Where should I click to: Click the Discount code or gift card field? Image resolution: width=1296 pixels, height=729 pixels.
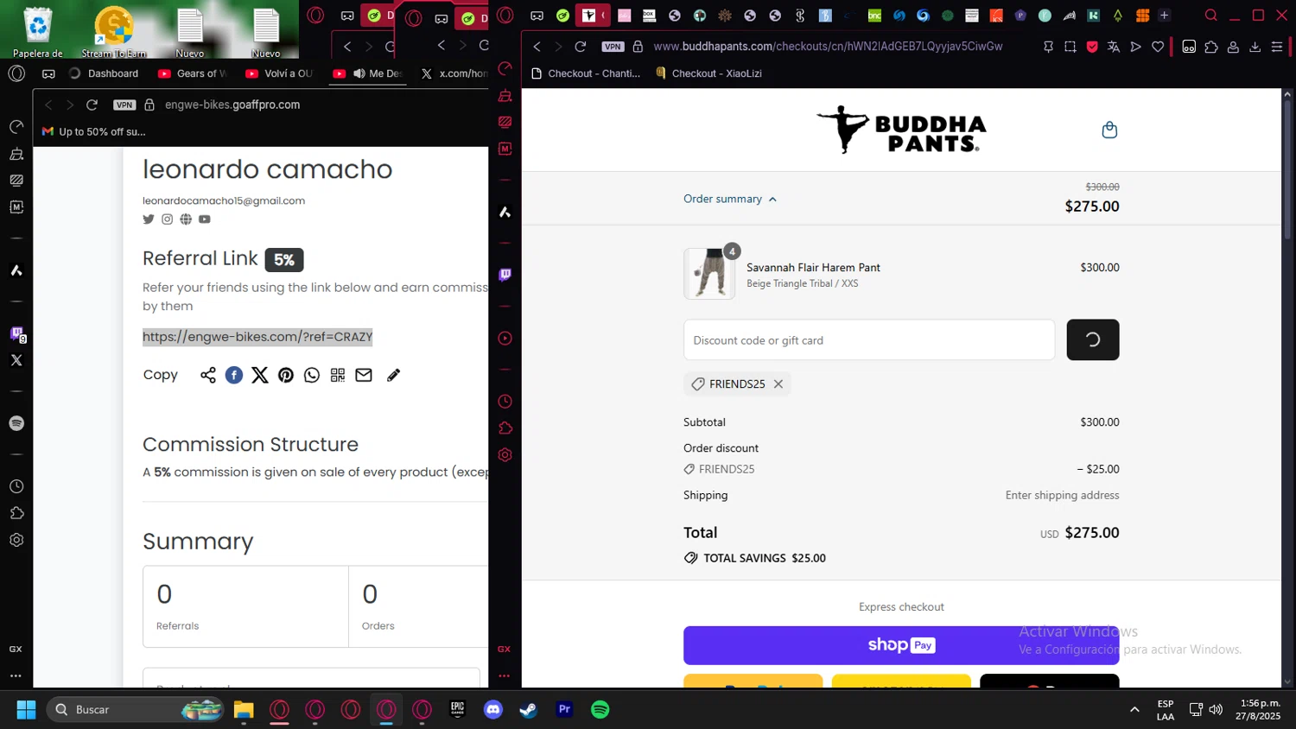(x=868, y=340)
